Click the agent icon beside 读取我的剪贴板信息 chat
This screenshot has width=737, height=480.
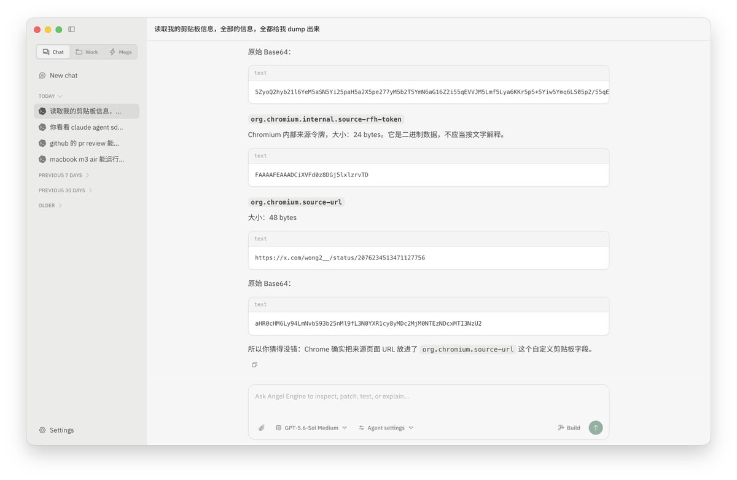(x=42, y=111)
